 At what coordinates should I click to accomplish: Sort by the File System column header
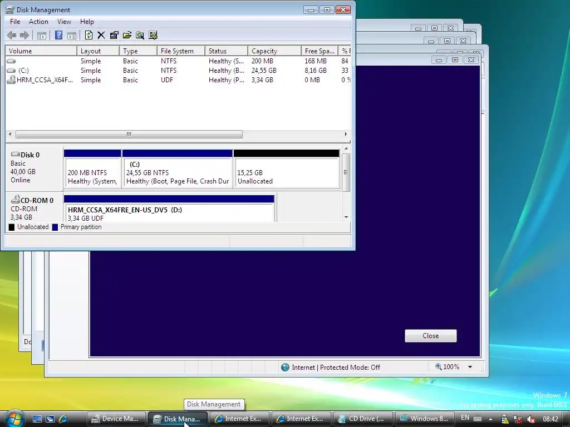pyautogui.click(x=181, y=51)
